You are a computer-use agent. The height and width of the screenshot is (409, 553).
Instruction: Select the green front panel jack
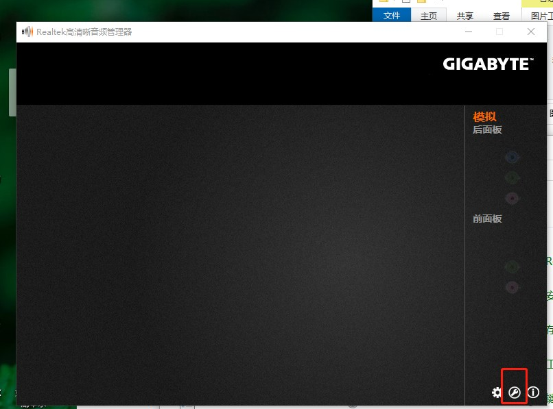click(512, 267)
